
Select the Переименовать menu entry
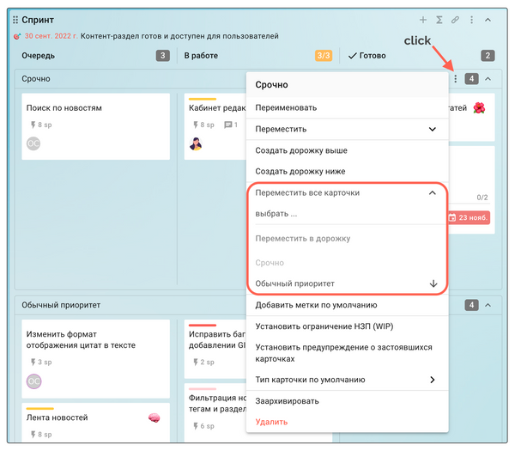coord(347,108)
